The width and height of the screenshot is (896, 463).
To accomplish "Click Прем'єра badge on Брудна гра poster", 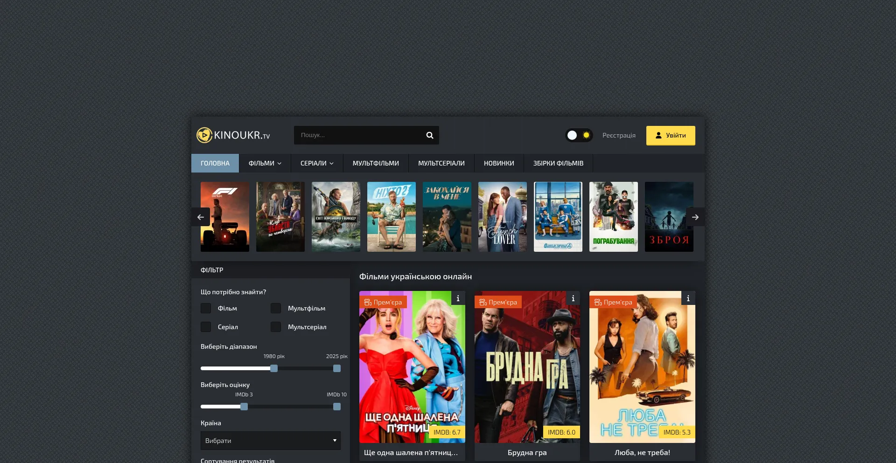I will [498, 302].
